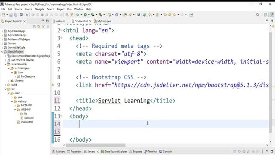Image resolution: width=275 pixels, height=155 pixels.
Task: Maximize the editor area
Action: point(272,21)
